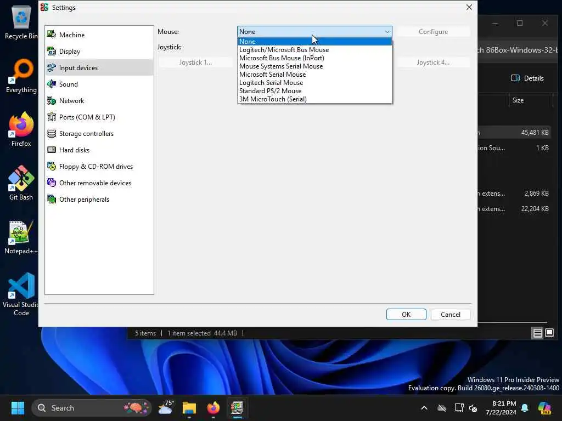Image resolution: width=562 pixels, height=421 pixels.
Task: Switch Explorer to details list view
Action: pos(537,333)
